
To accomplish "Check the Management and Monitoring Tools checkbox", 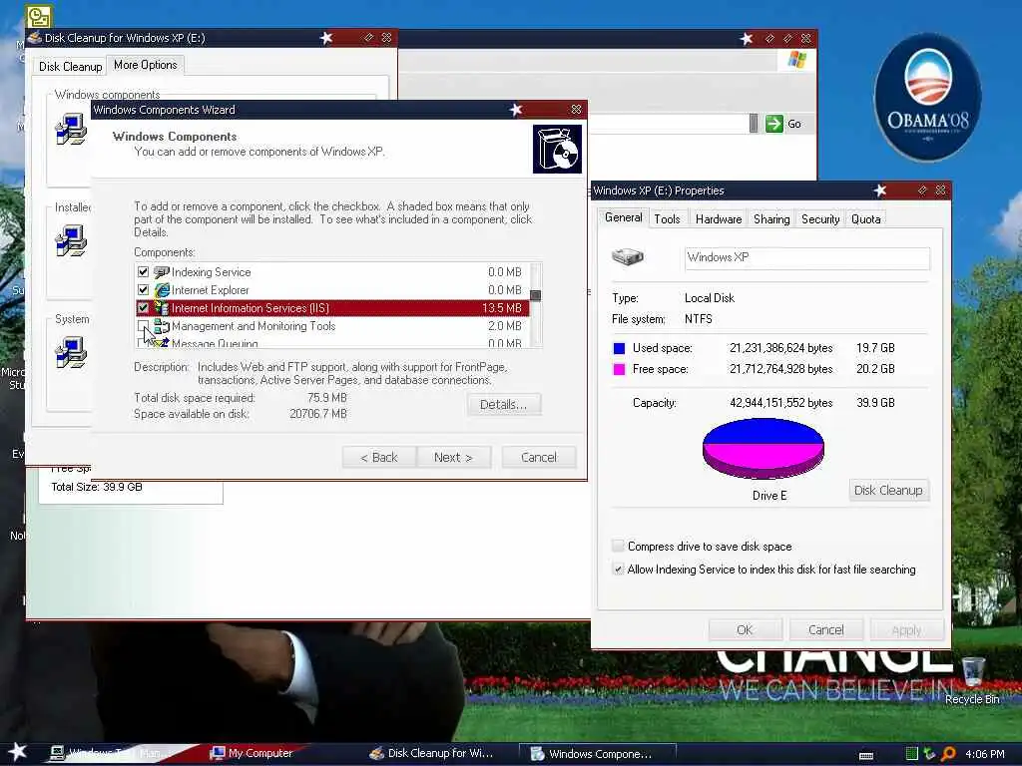I will (144, 326).
